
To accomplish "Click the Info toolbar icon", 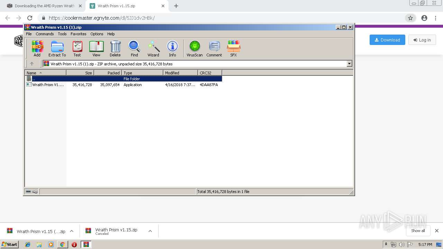I will (x=172, y=48).
